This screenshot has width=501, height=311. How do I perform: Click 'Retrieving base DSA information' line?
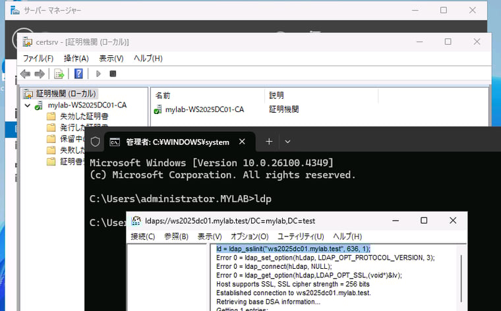point(268,302)
